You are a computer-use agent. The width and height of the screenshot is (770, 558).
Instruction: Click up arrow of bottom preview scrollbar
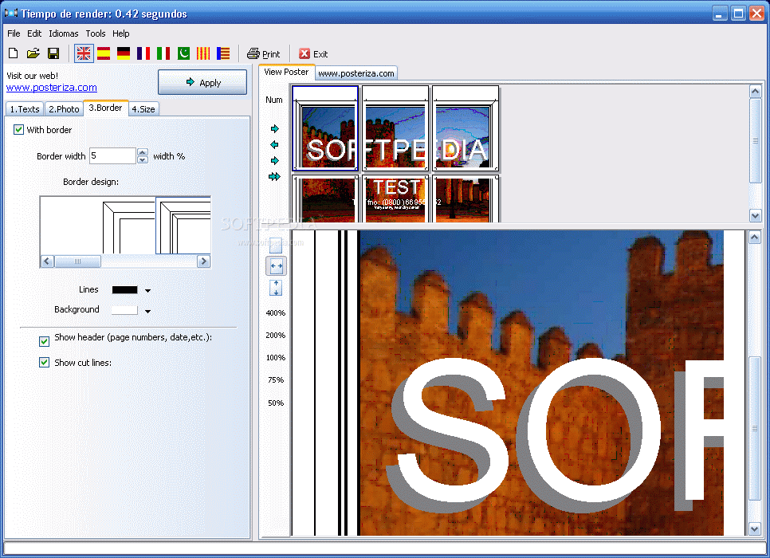[x=755, y=238]
